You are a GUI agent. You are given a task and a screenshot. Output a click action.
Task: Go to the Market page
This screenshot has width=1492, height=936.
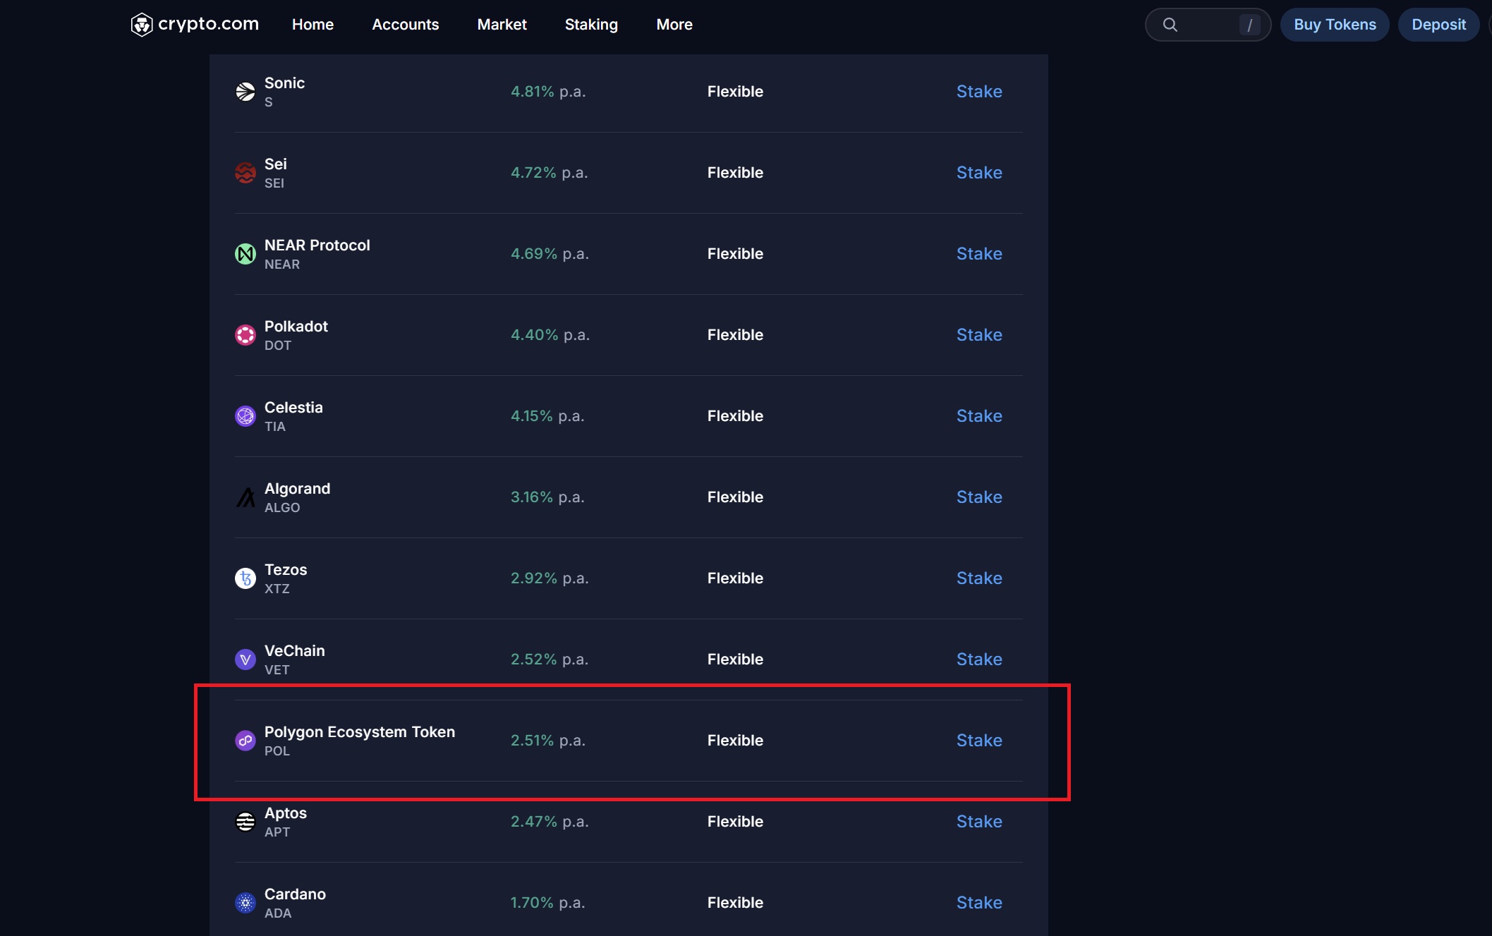click(x=502, y=25)
